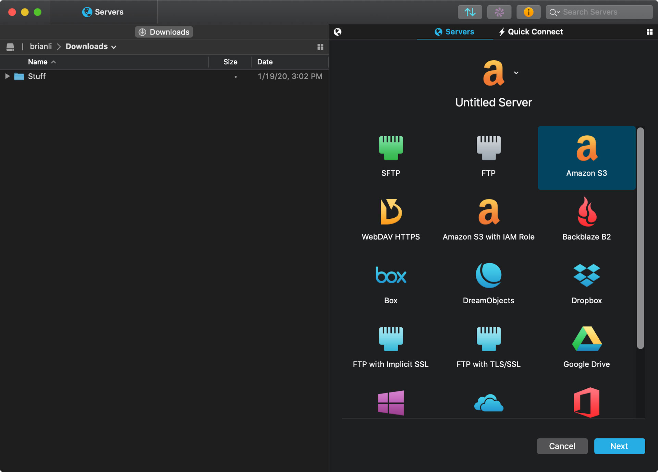Select the Dropbox server type
Image resolution: width=658 pixels, height=472 pixels.
[586, 283]
